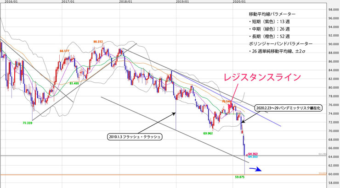The width and height of the screenshot is (340, 188).
Task: Click the 88.177 peak price label
Action: 65,51
